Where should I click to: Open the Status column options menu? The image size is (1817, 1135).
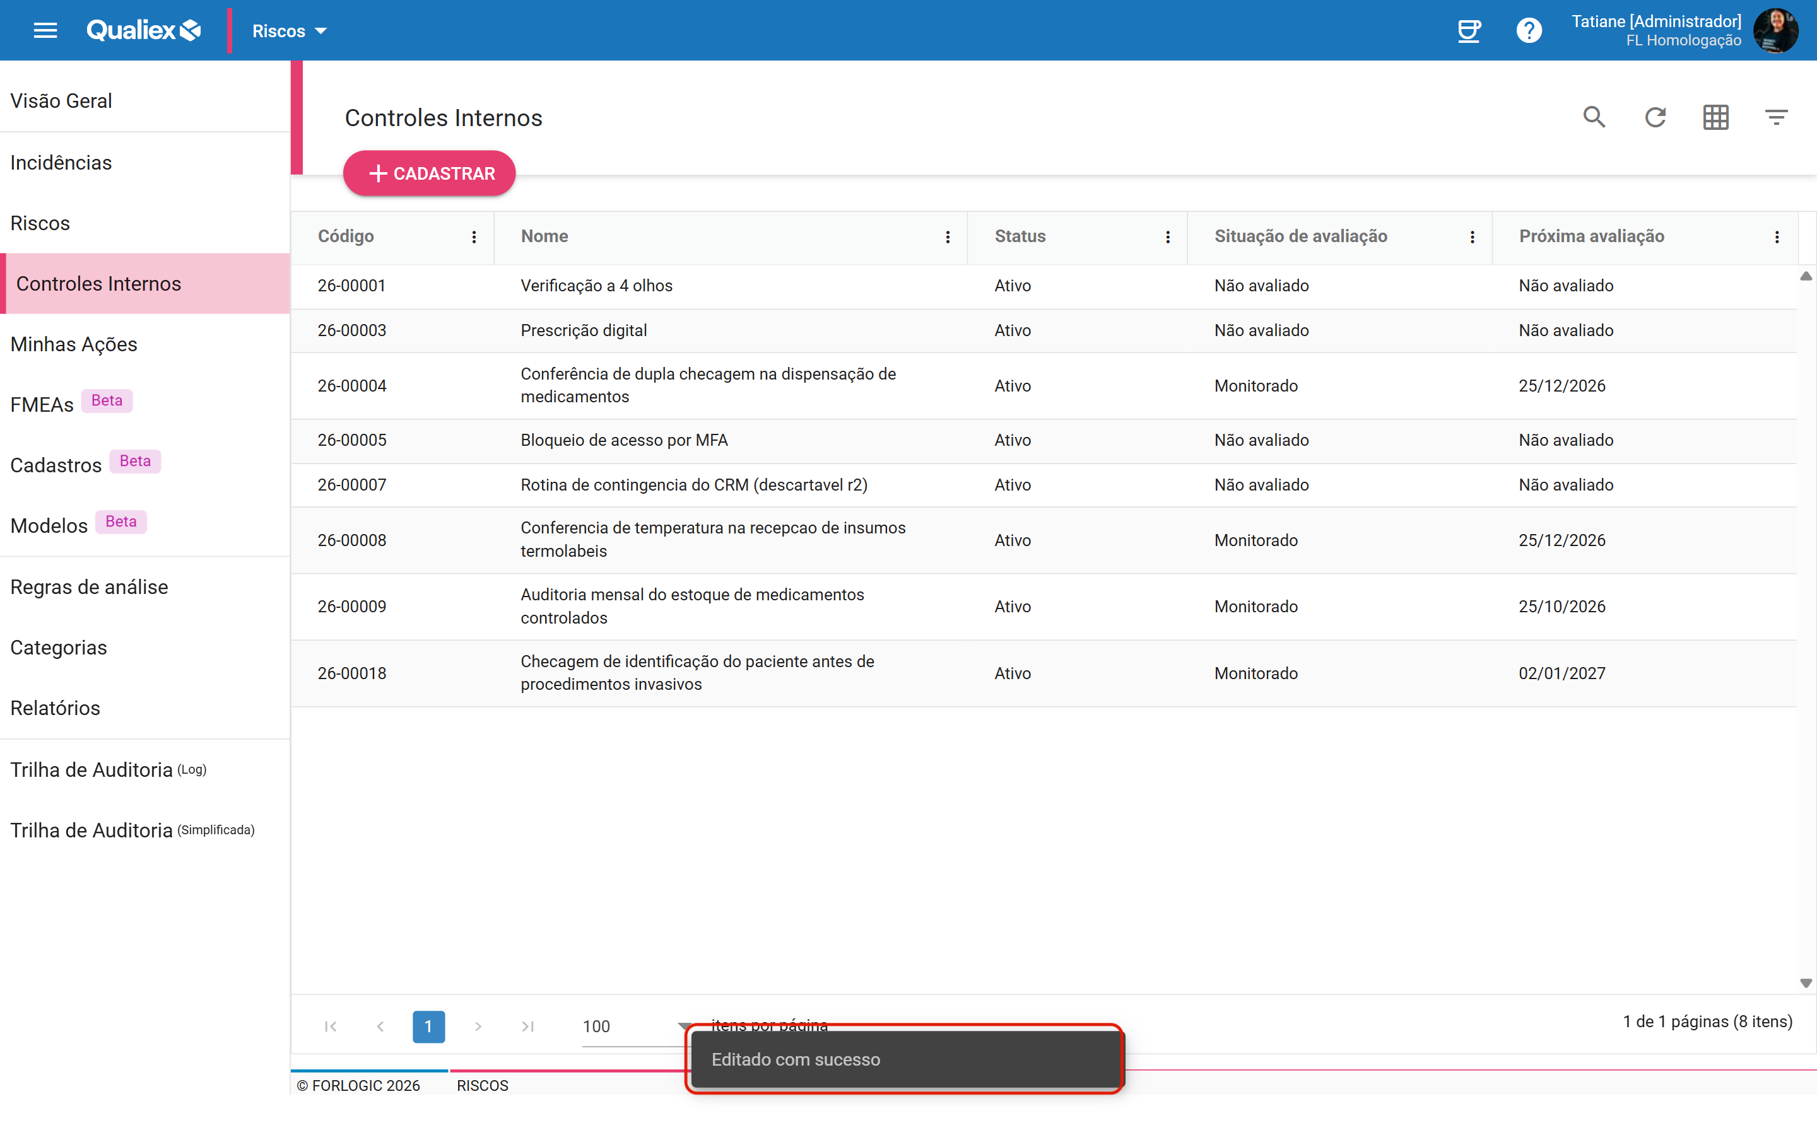pos(1168,237)
